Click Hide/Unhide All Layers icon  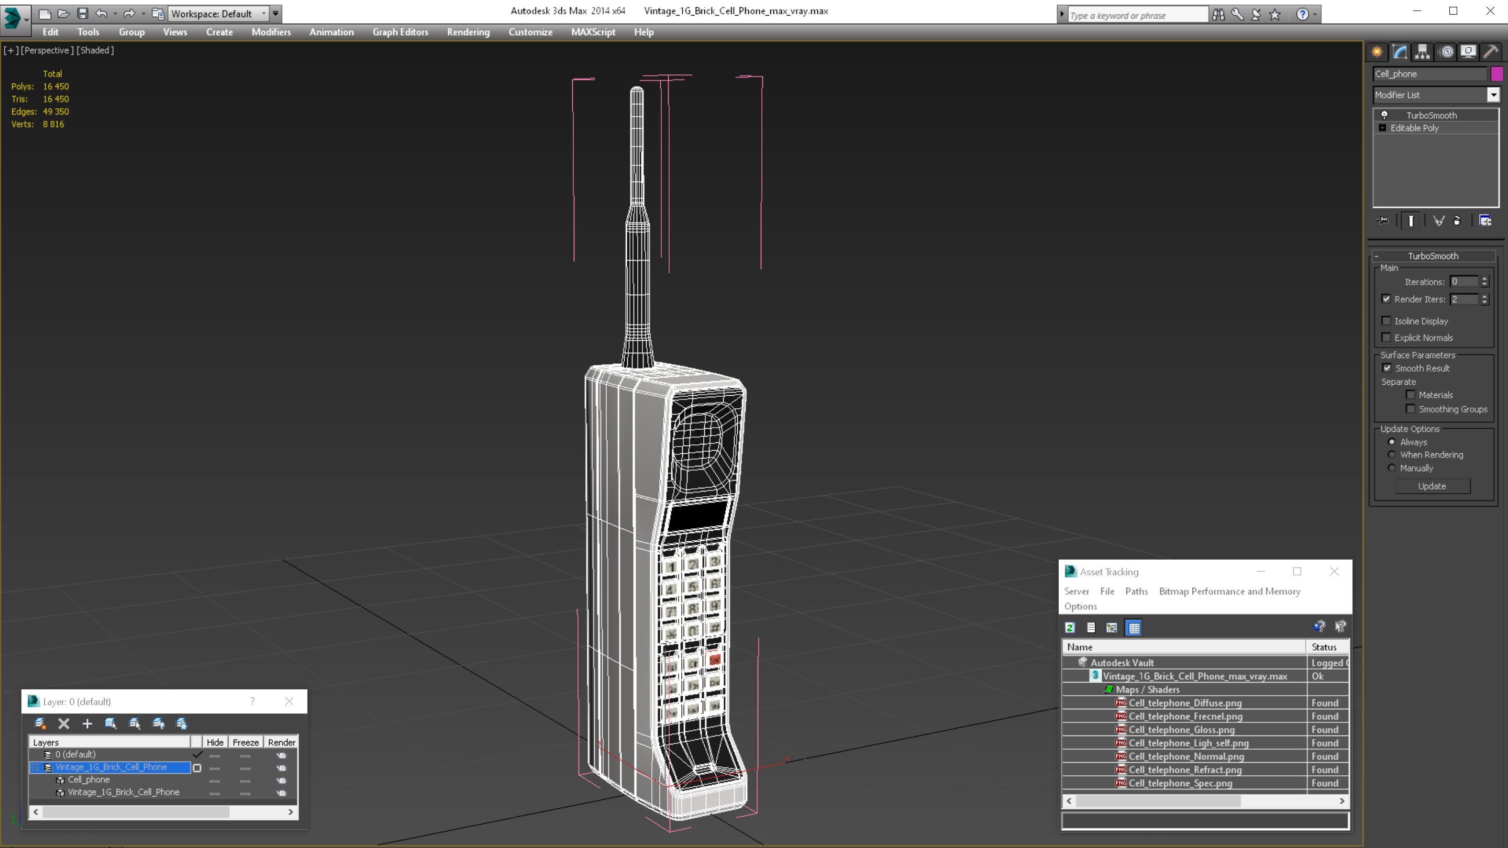[158, 724]
